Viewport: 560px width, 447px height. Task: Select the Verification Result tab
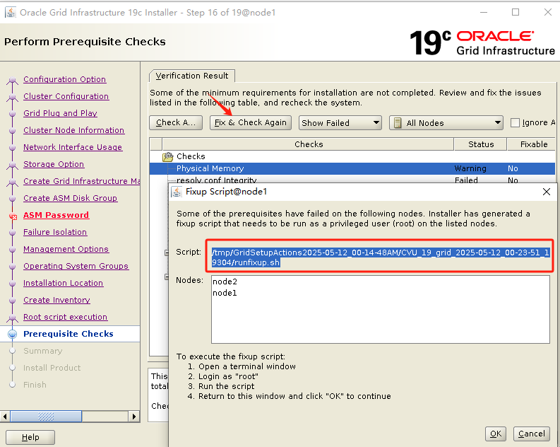192,76
